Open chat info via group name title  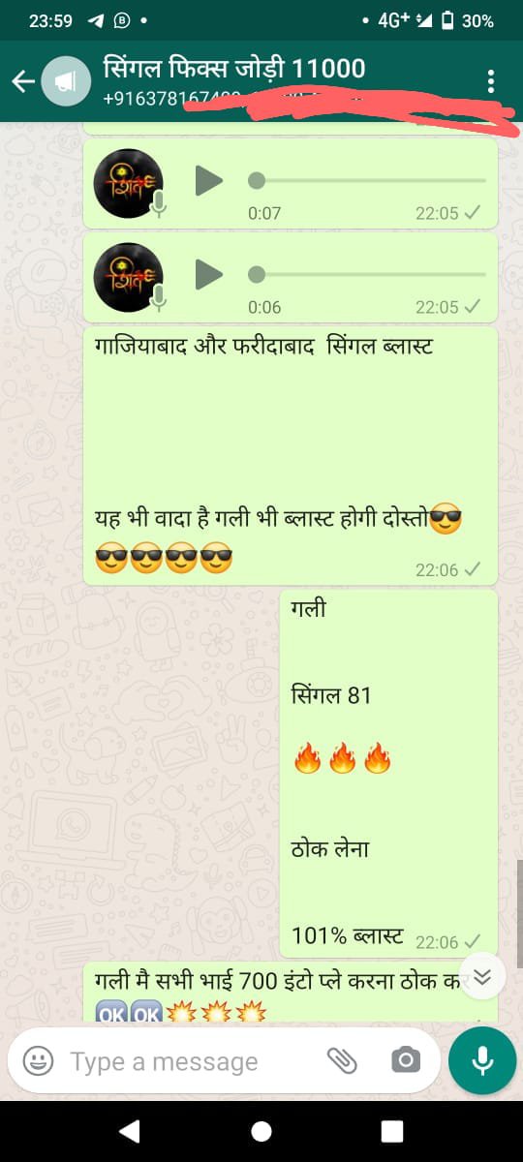click(x=234, y=69)
